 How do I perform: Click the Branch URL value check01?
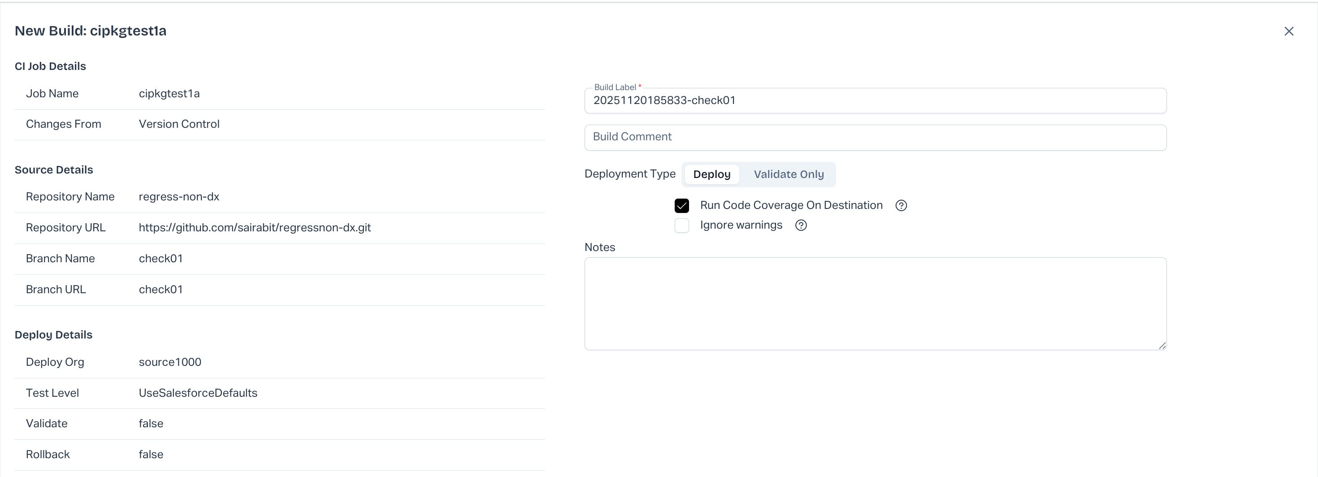click(160, 290)
